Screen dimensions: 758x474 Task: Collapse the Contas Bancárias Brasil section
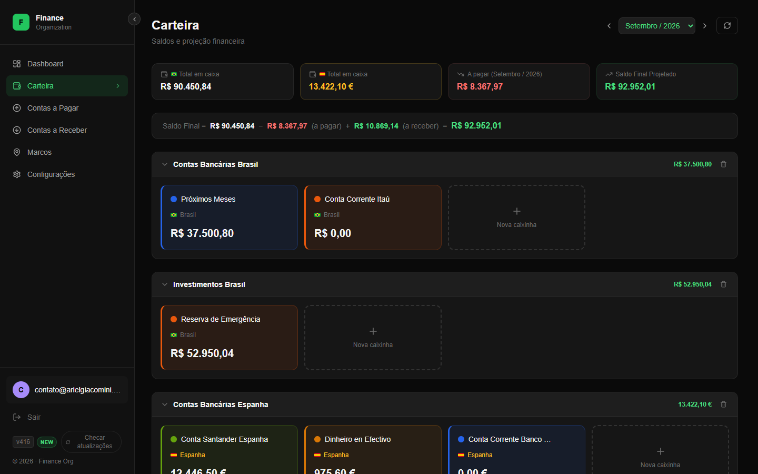[165, 164]
